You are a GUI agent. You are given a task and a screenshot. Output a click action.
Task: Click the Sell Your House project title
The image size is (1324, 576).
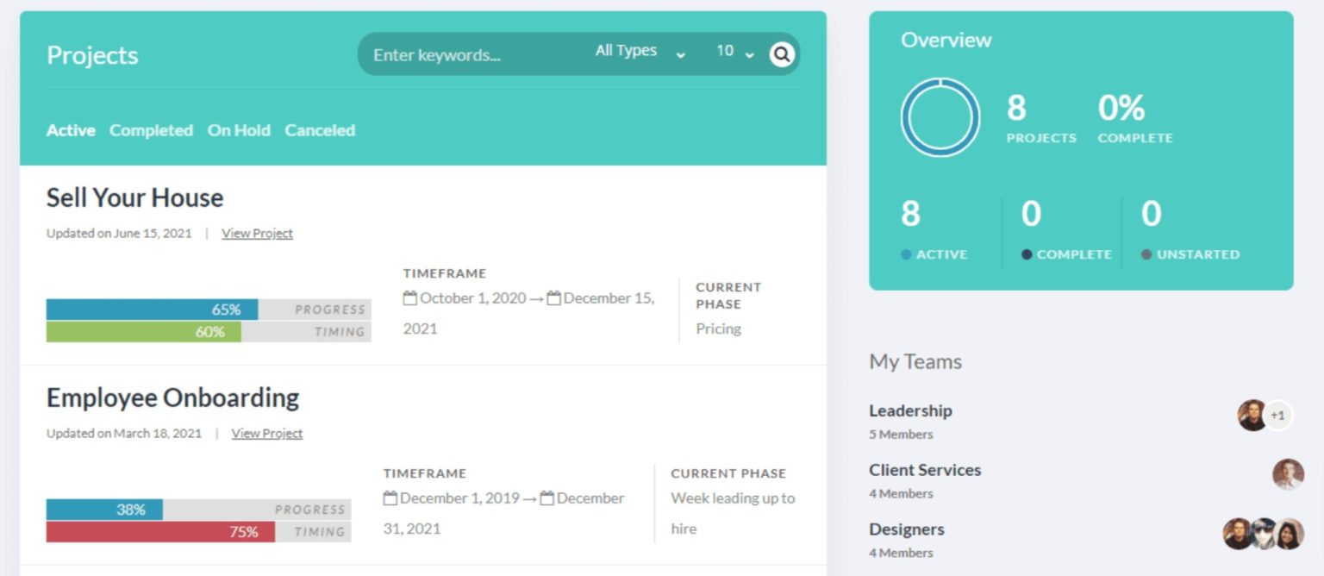coord(134,197)
